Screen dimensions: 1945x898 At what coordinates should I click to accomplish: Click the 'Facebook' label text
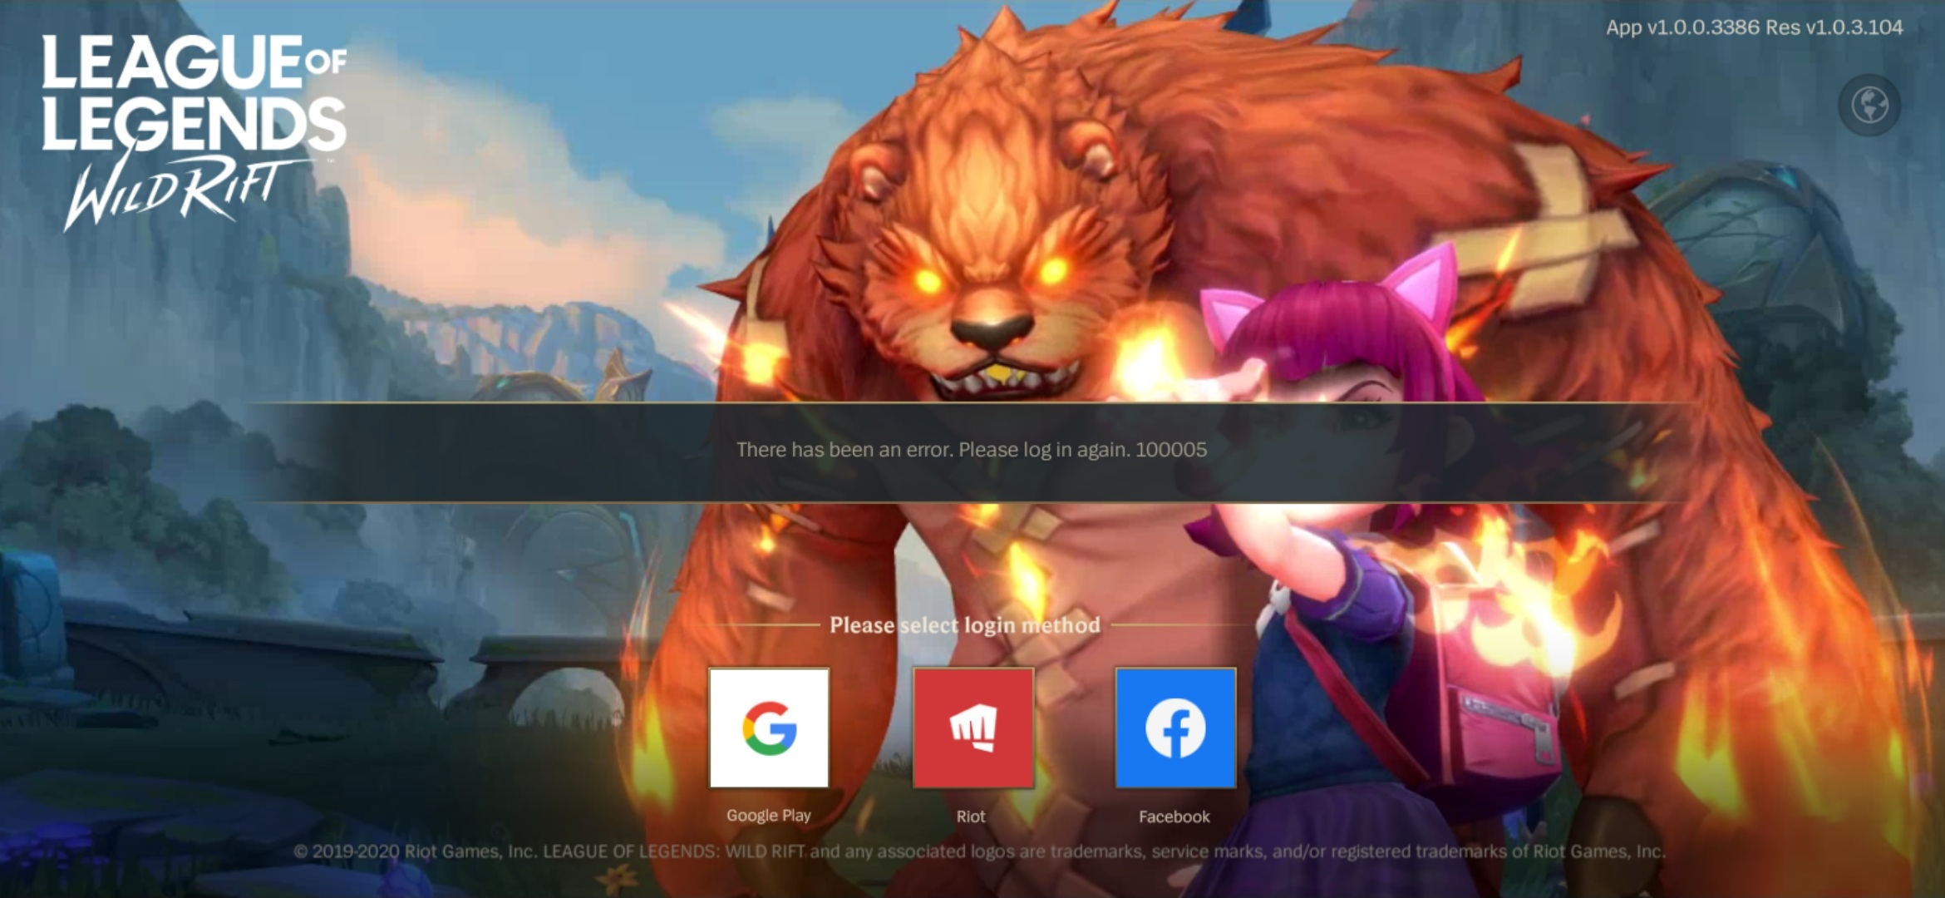pyautogui.click(x=1174, y=817)
